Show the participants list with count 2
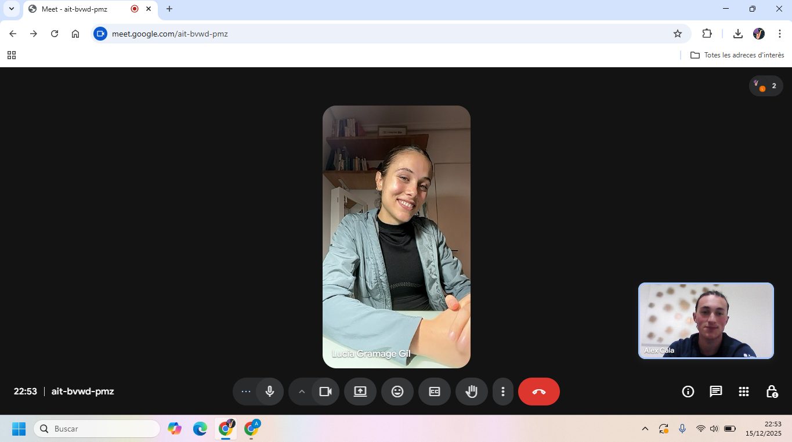Image resolution: width=792 pixels, height=442 pixels. pos(766,86)
